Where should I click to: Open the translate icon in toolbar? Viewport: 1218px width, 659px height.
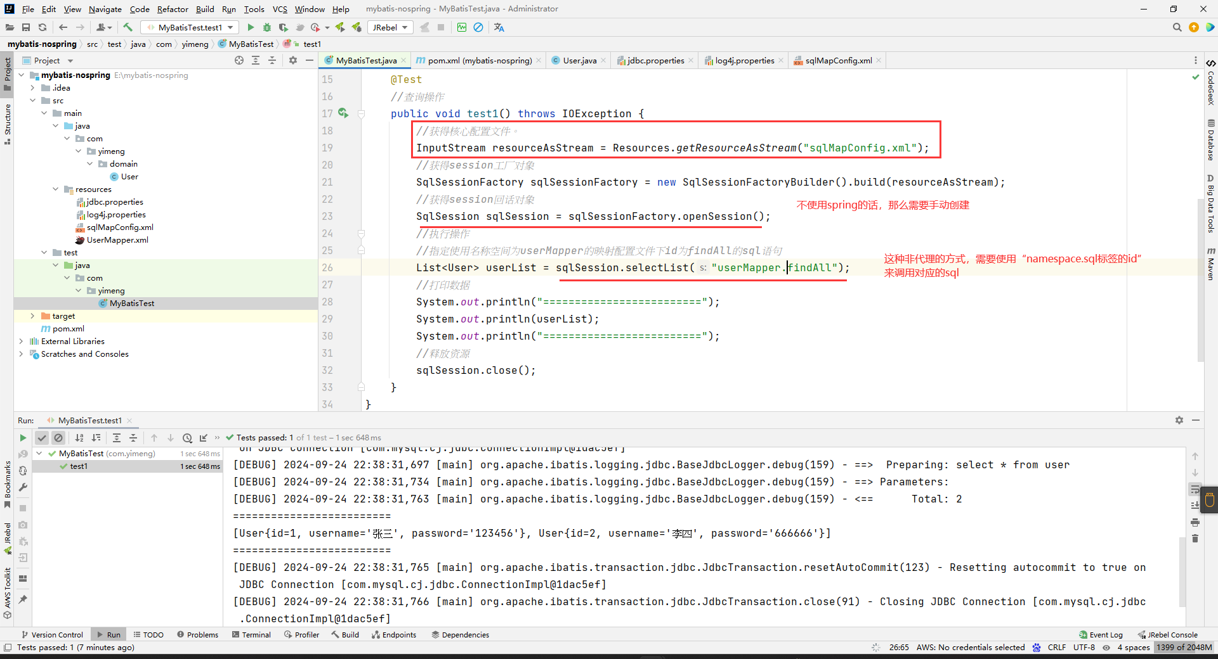click(499, 27)
